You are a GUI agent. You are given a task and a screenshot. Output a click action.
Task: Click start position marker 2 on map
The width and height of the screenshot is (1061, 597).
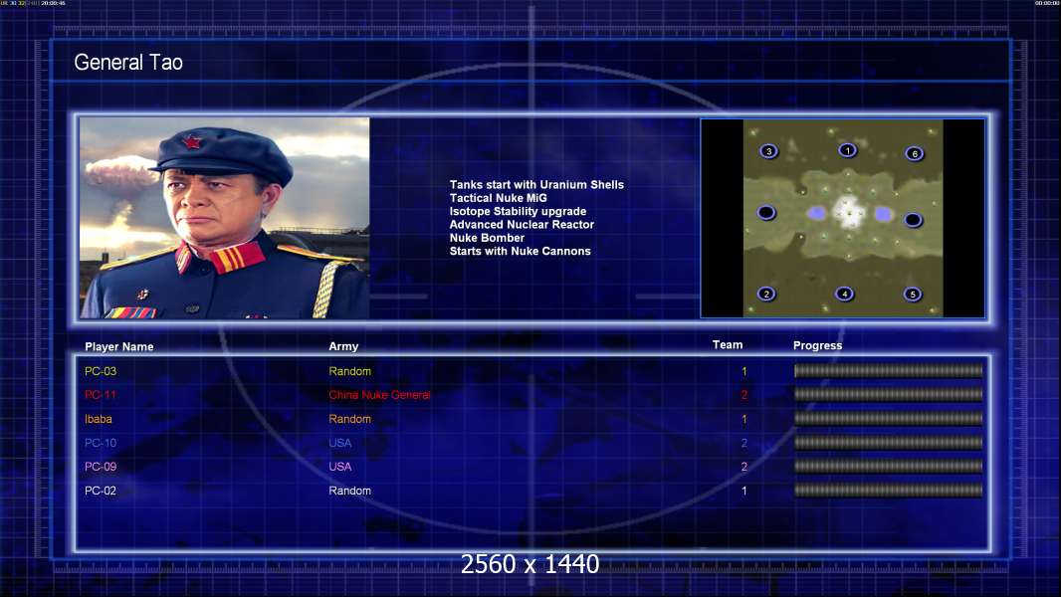coord(766,294)
